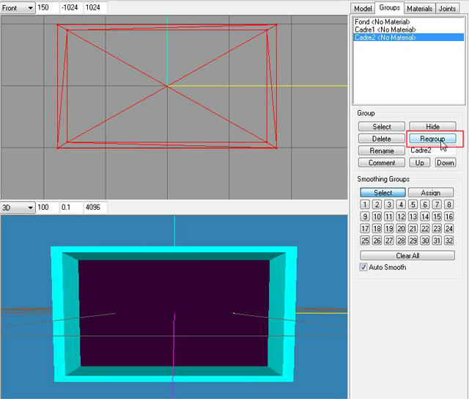Viewport: 469px width, 399px height.
Task: Delete the selected group
Action: click(381, 139)
